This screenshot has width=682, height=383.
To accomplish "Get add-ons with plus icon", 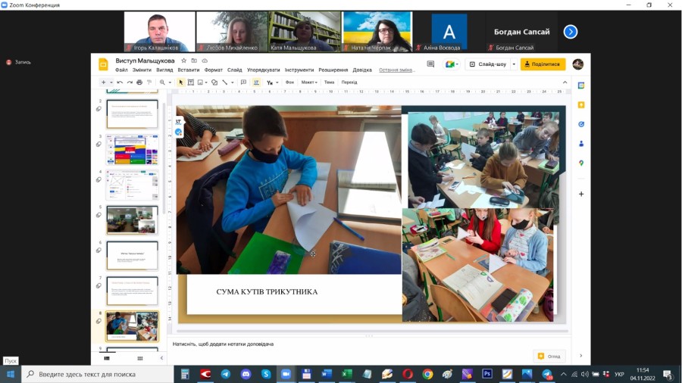I will 581,194.
